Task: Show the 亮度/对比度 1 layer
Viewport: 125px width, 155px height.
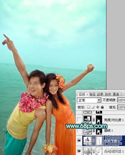Action: pos(79,120)
